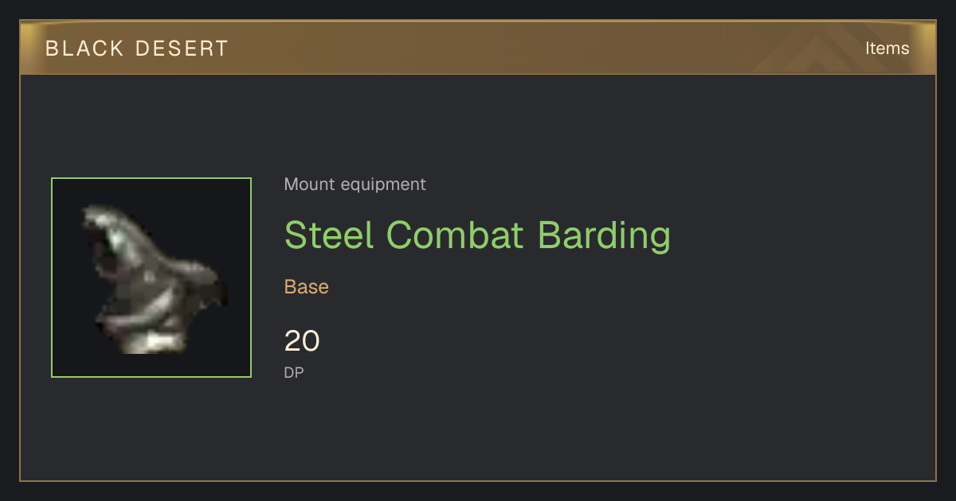
Task: Click the DP stat label
Action: (294, 372)
